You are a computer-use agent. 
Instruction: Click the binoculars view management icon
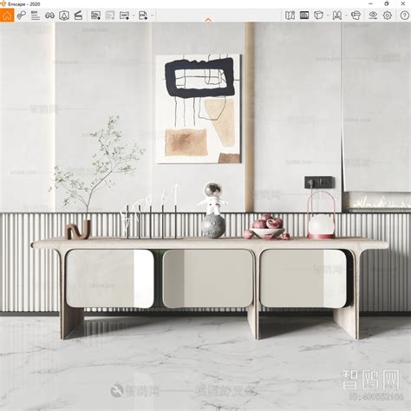coord(49,15)
